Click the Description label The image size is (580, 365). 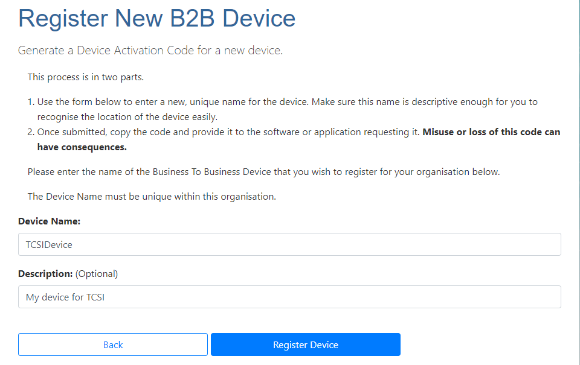point(45,274)
